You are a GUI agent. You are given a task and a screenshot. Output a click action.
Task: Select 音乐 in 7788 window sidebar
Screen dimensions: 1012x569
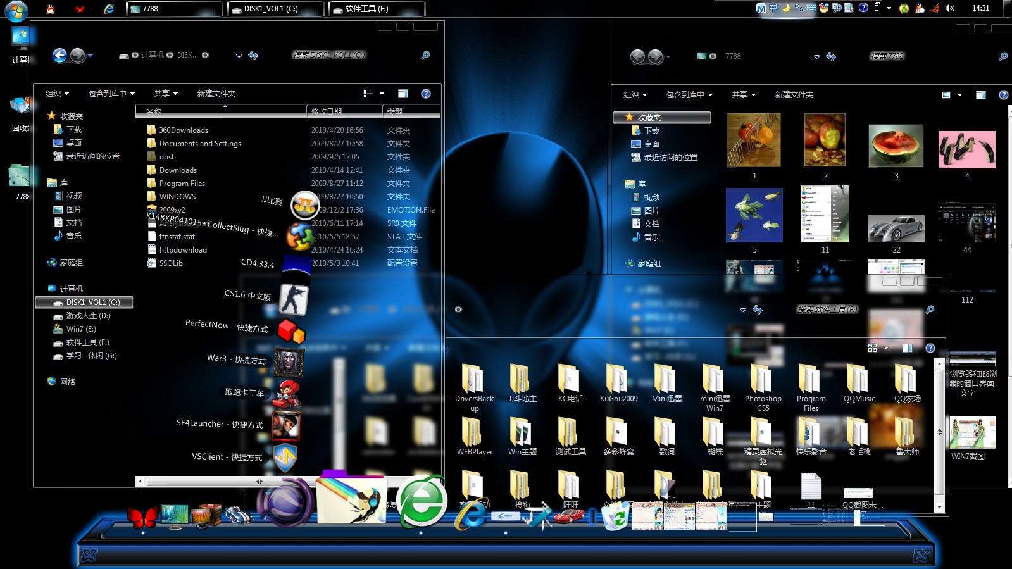click(651, 237)
